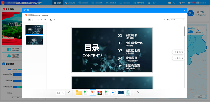Image resolution: width=210 pixels, height=102 pixels.
Task: Go to next page with down arrow
Action: point(38,20)
